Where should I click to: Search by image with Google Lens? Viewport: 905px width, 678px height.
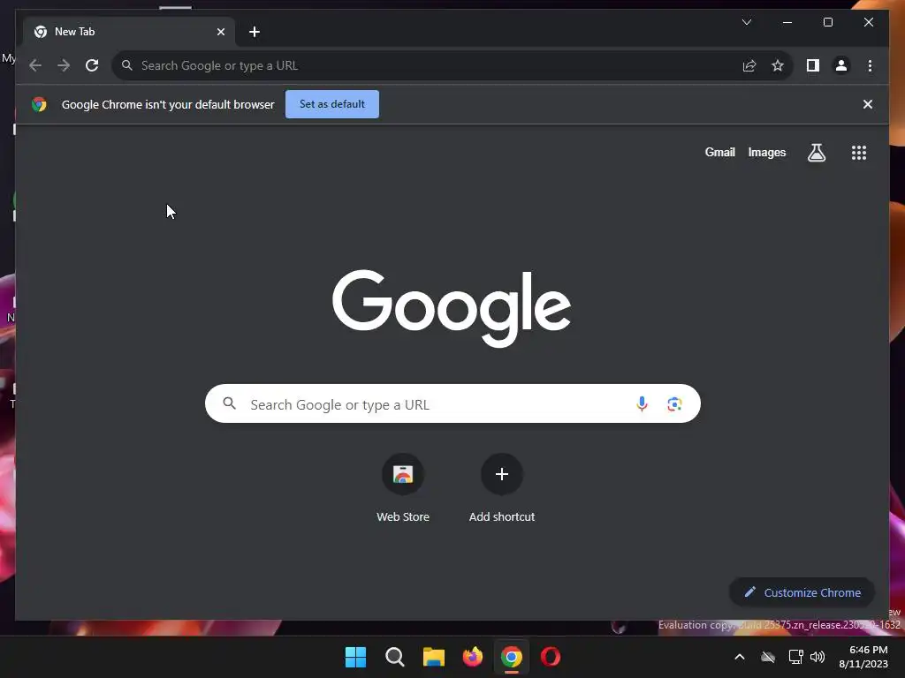click(x=674, y=404)
